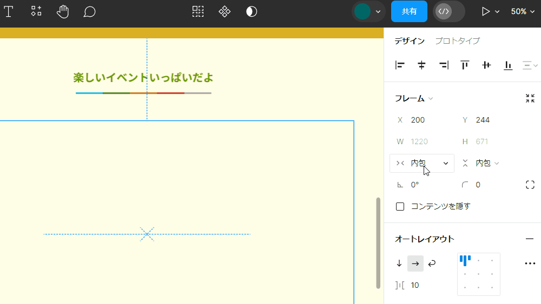Click the W width field 1220
The width and height of the screenshot is (541, 304).
422,141
